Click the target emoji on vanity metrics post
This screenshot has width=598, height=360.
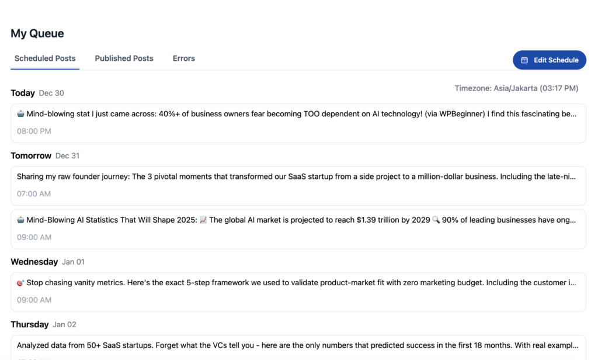point(20,283)
